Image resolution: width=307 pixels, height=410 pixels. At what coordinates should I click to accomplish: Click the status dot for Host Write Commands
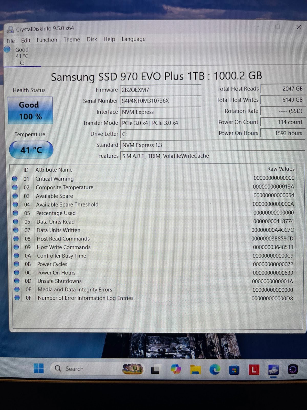(x=16, y=247)
